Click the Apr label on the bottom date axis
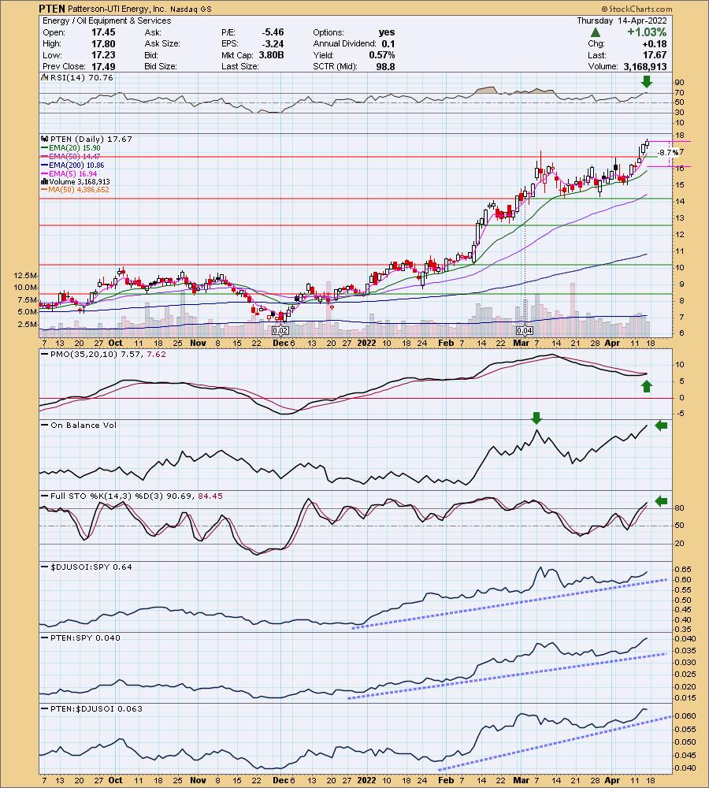Screen dimensions: 709x788 click(x=611, y=780)
